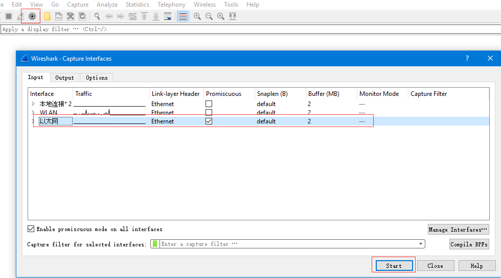This screenshot has height=278, width=501.
Task: Expand the 本地连接* 2 interface row
Action: pos(33,104)
